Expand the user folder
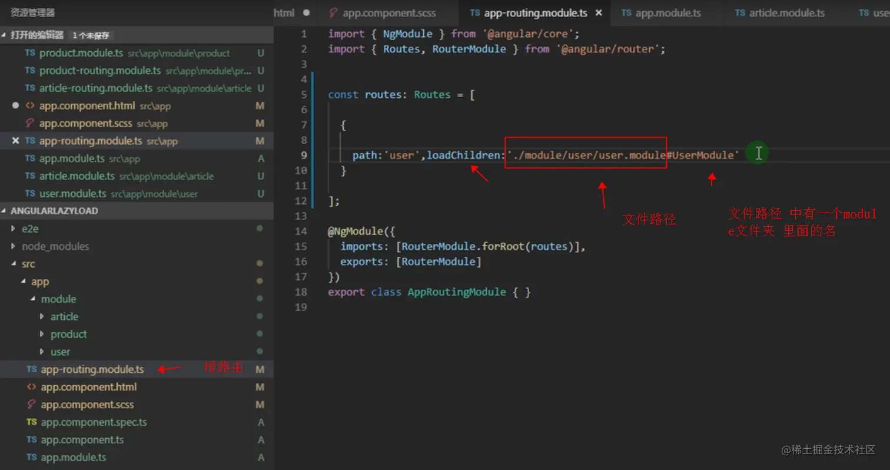The image size is (890, 470). [42, 352]
